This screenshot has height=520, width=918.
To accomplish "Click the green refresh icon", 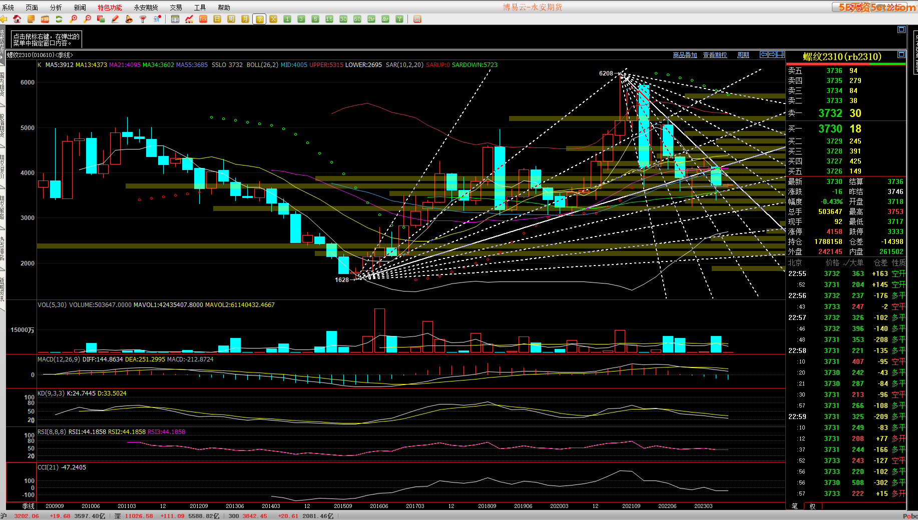I will [x=59, y=19].
